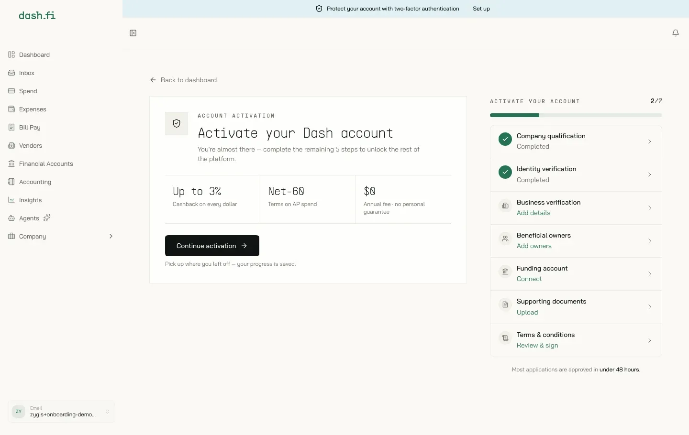Click the green check on Identity verification

(505, 172)
